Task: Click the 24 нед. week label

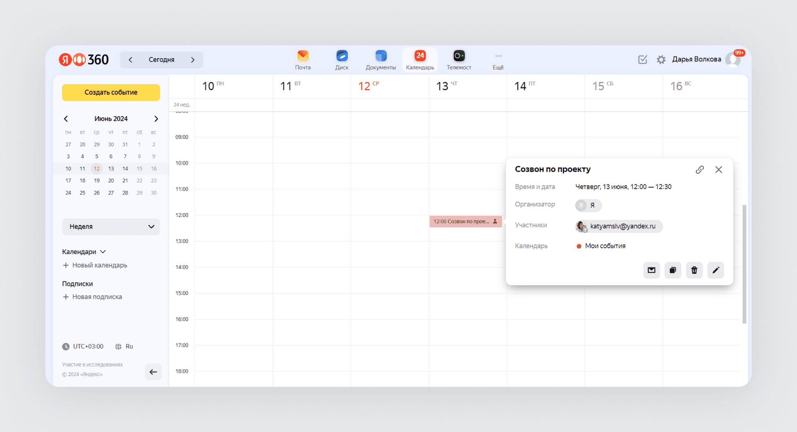Action: (182, 105)
